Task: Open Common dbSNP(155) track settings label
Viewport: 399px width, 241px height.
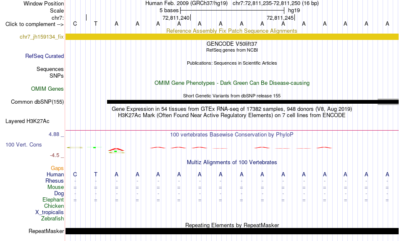Action: [x=37, y=102]
